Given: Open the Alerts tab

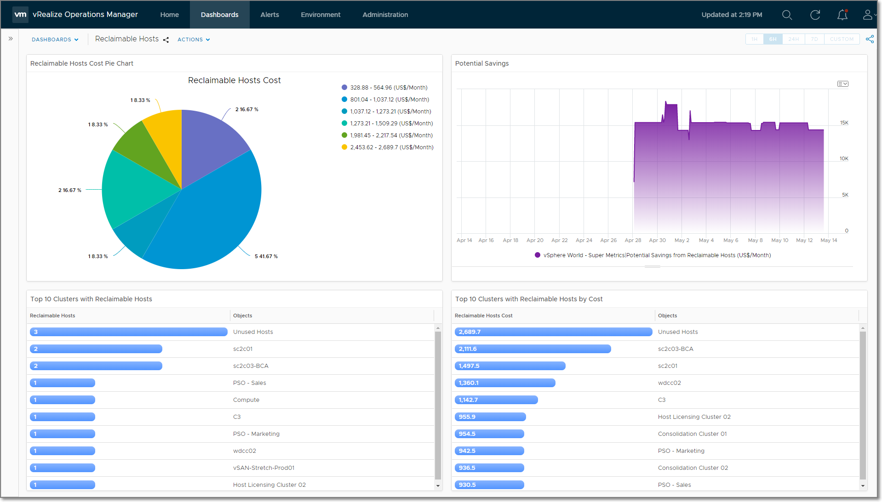Looking at the screenshot, I should tap(270, 15).
